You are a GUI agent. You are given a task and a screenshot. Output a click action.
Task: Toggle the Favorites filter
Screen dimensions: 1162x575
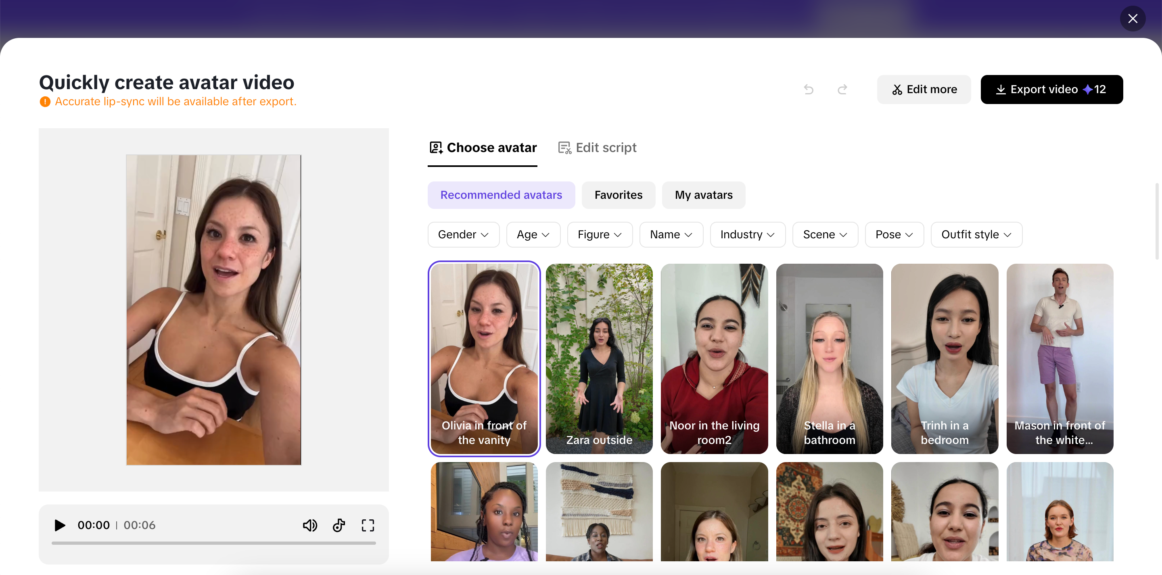(x=618, y=195)
